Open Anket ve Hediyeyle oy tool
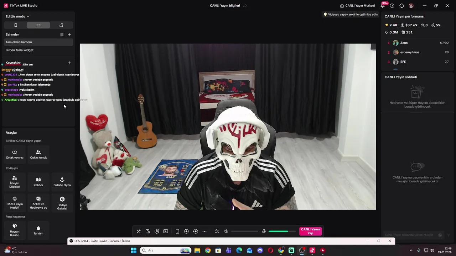 pos(38,203)
